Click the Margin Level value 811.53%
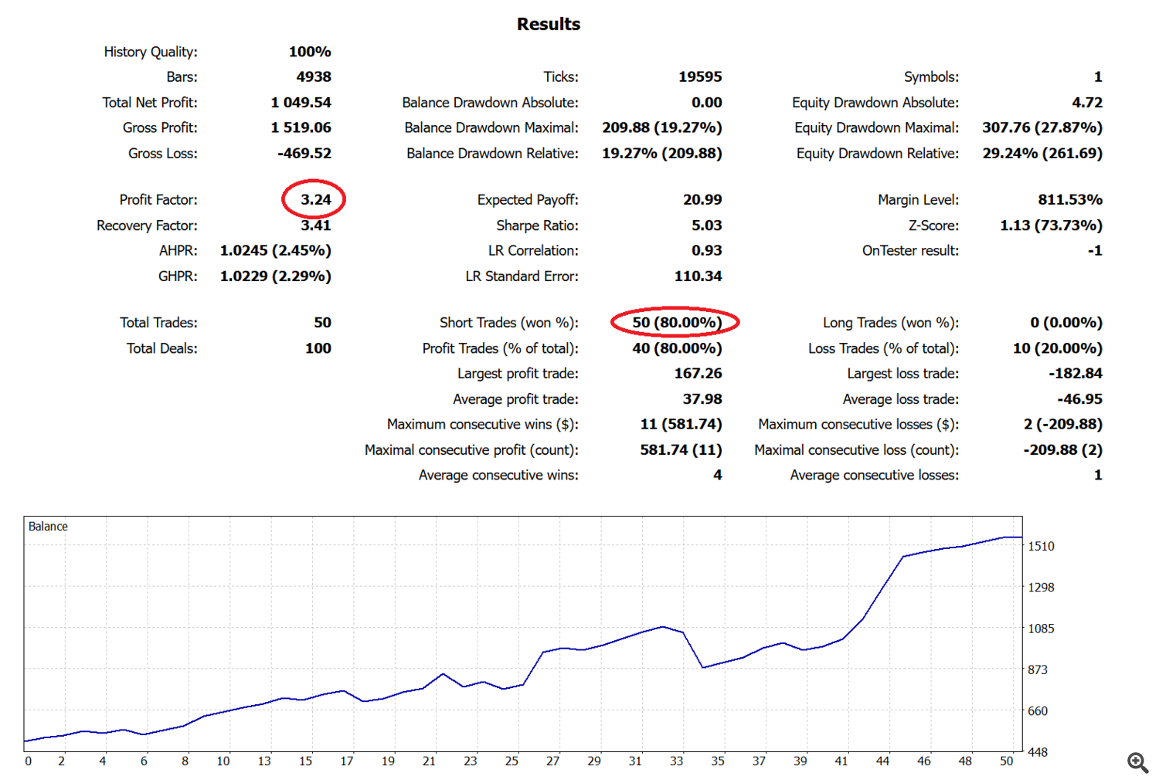The width and height of the screenshot is (1159, 783). (1069, 200)
